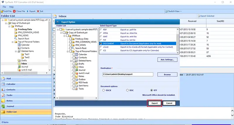Click Deleted Items icon in left Folder List
This screenshot has width=234, height=125.
[x=19, y=51]
